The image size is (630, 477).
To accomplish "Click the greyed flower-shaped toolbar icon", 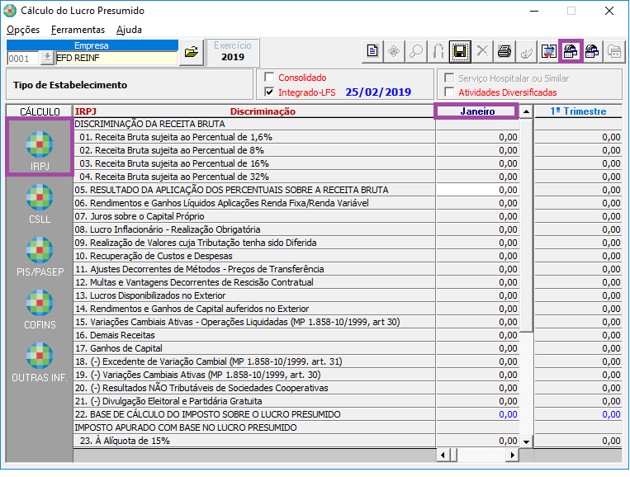I will click(394, 51).
